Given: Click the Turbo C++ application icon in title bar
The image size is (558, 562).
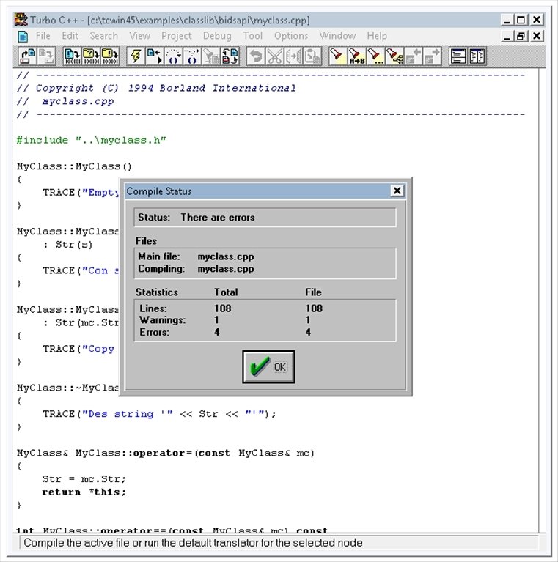Looking at the screenshot, I should (x=21, y=20).
